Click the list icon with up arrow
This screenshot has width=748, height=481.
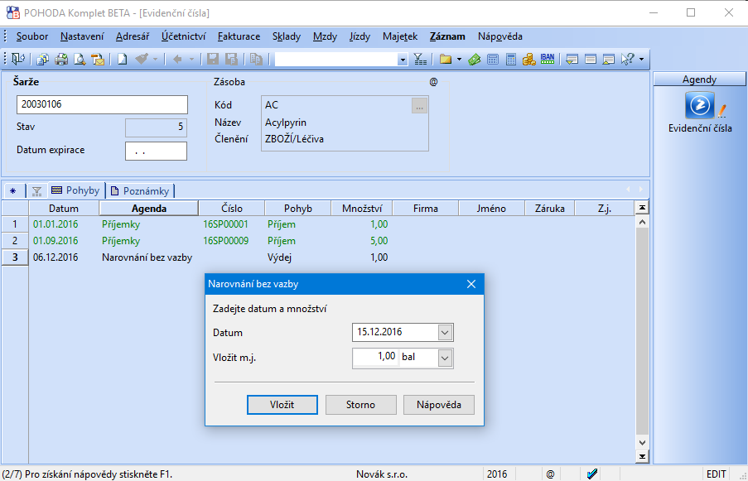(x=609, y=59)
